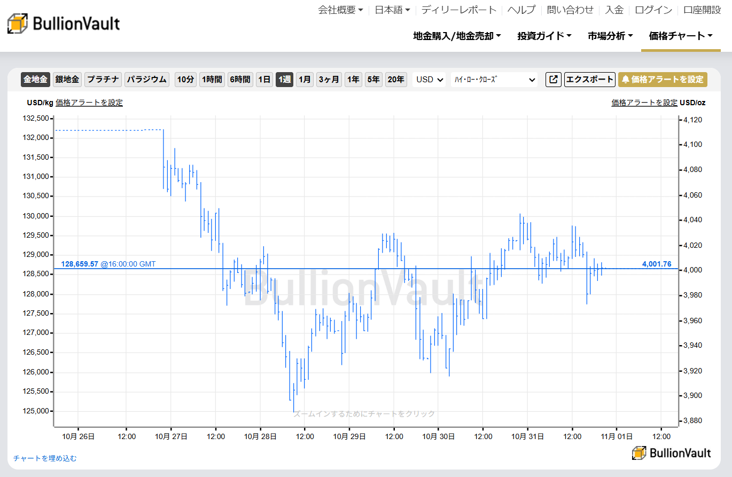Expand the 価格チャート navigation menu

[680, 35]
